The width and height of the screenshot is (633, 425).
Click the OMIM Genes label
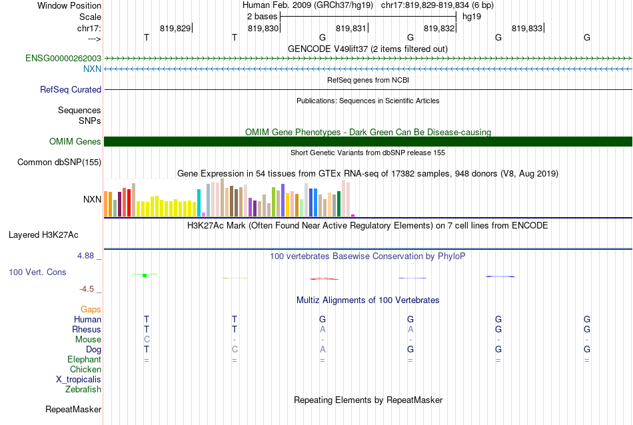point(75,141)
